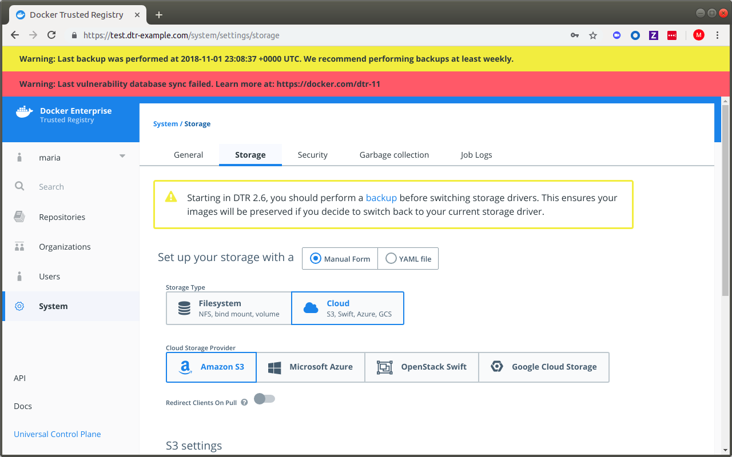Click the help icon beside Redirect Clients

[x=244, y=402]
